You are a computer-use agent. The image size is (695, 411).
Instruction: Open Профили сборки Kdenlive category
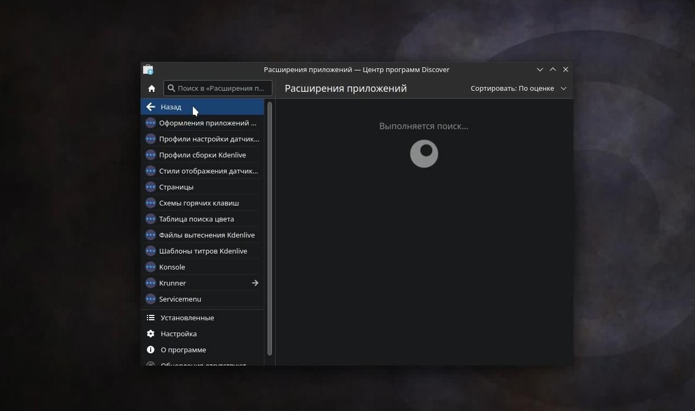click(x=202, y=155)
